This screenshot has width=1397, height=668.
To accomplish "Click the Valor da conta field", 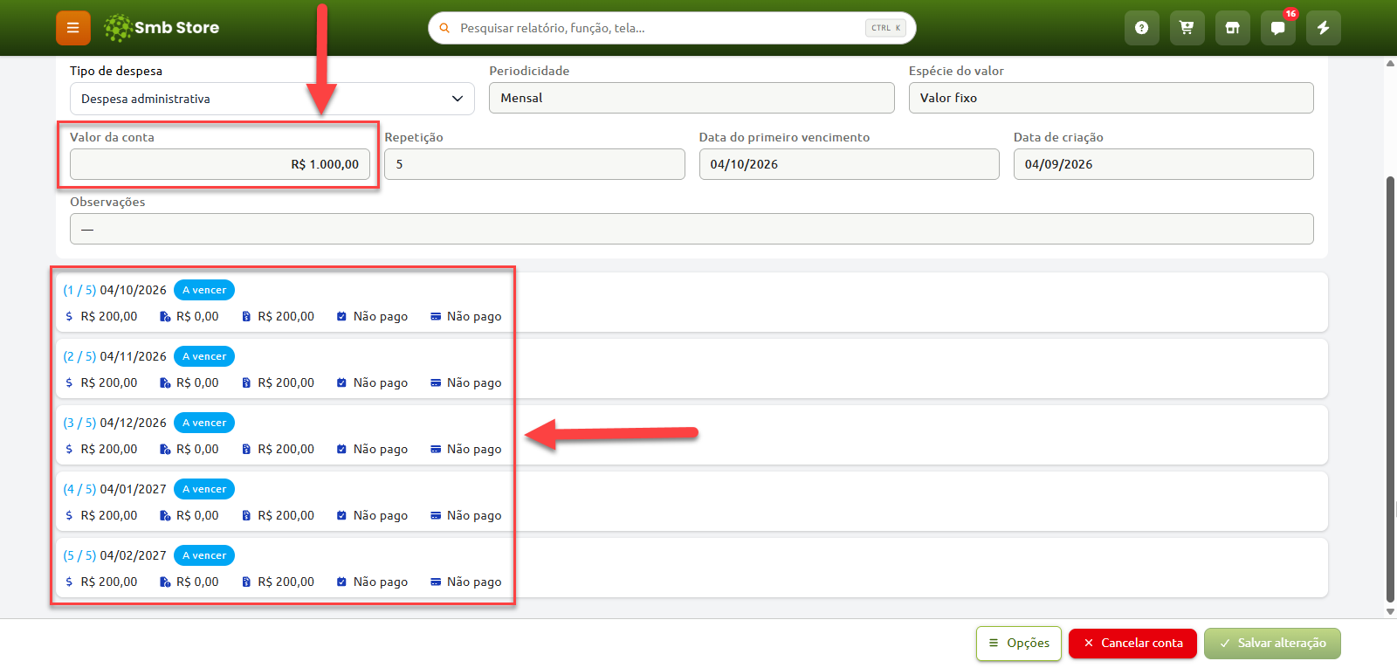I will (220, 164).
